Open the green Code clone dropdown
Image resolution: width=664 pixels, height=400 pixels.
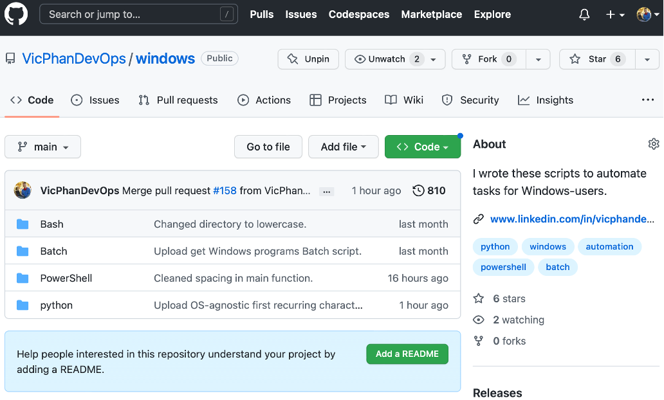(423, 147)
